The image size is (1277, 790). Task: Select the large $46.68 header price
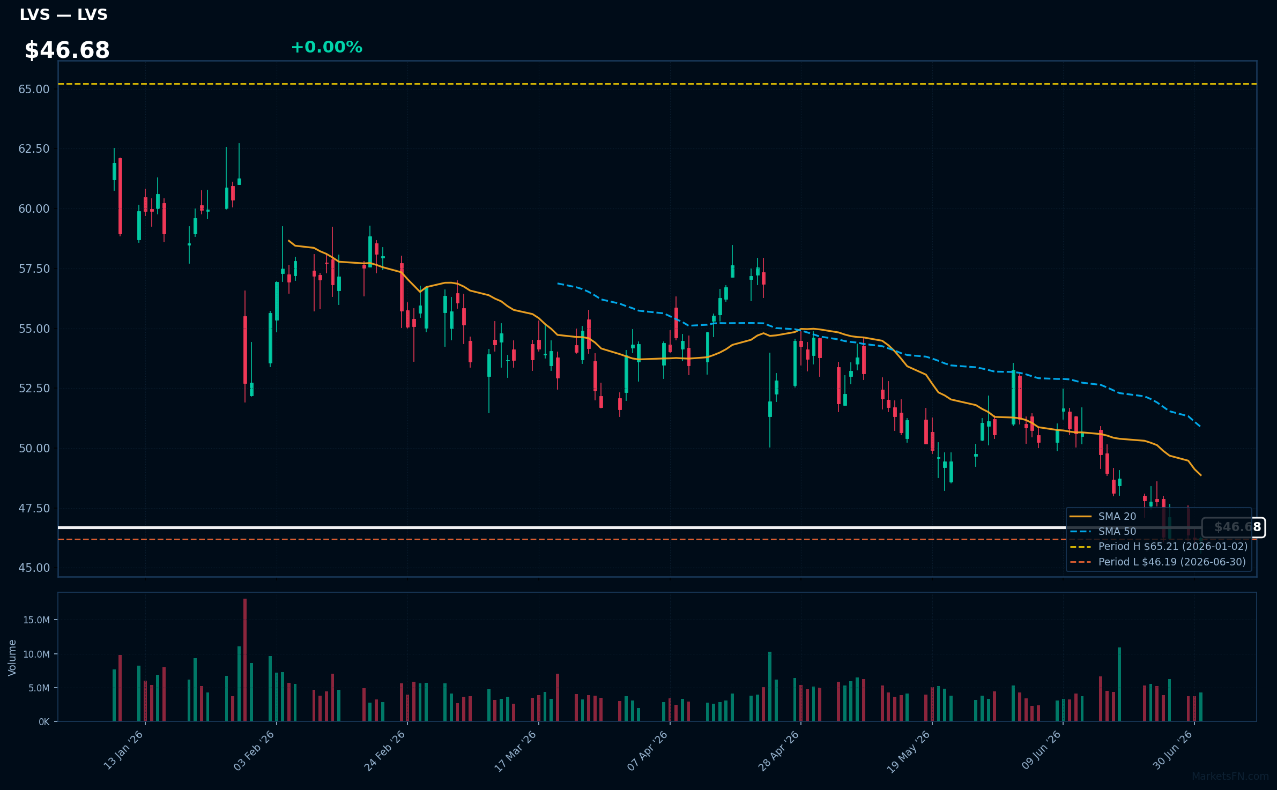(x=67, y=50)
